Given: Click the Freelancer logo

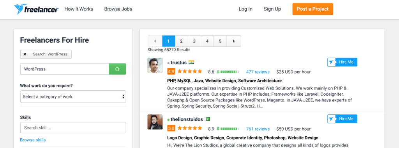Looking at the screenshot, I should (36, 9).
